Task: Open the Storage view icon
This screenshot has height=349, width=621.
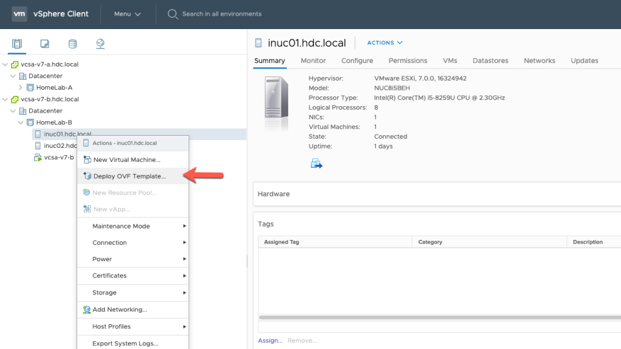Action: coord(73,44)
